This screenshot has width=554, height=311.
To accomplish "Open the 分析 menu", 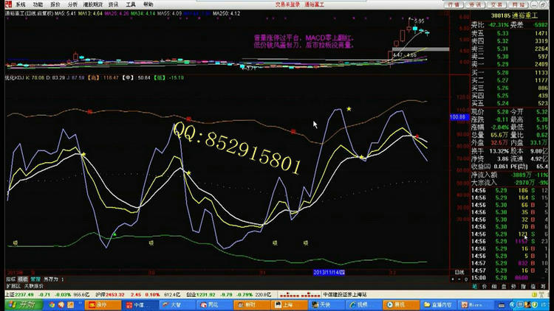I will point(72,4).
